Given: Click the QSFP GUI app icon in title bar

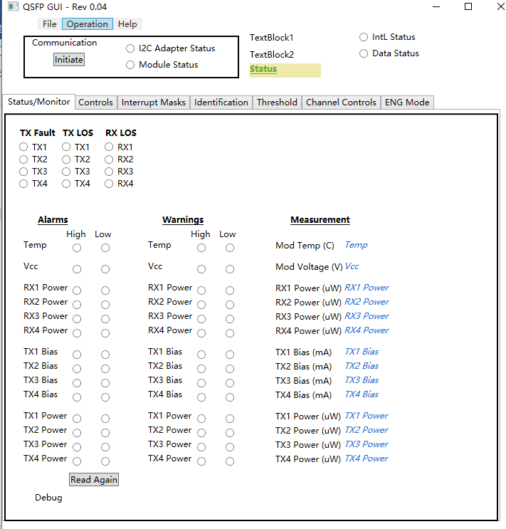Looking at the screenshot, I should tap(13, 6).
